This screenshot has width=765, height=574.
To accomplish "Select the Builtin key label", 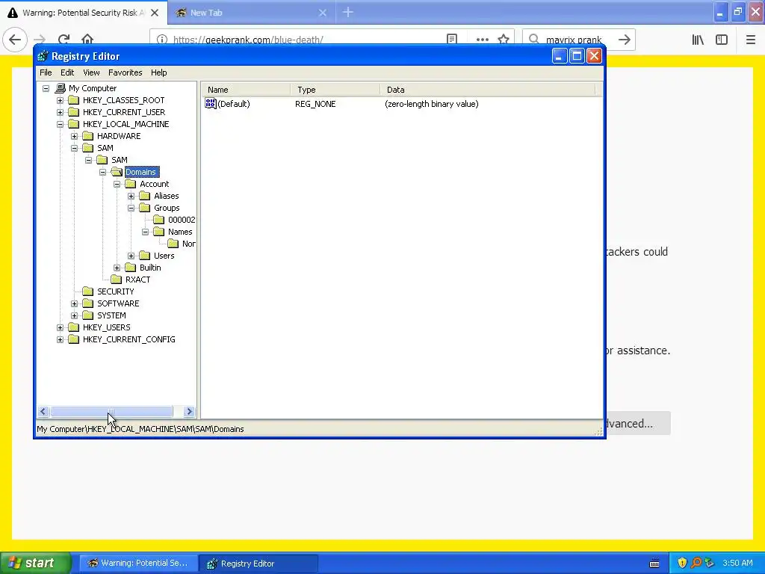I will point(150,268).
